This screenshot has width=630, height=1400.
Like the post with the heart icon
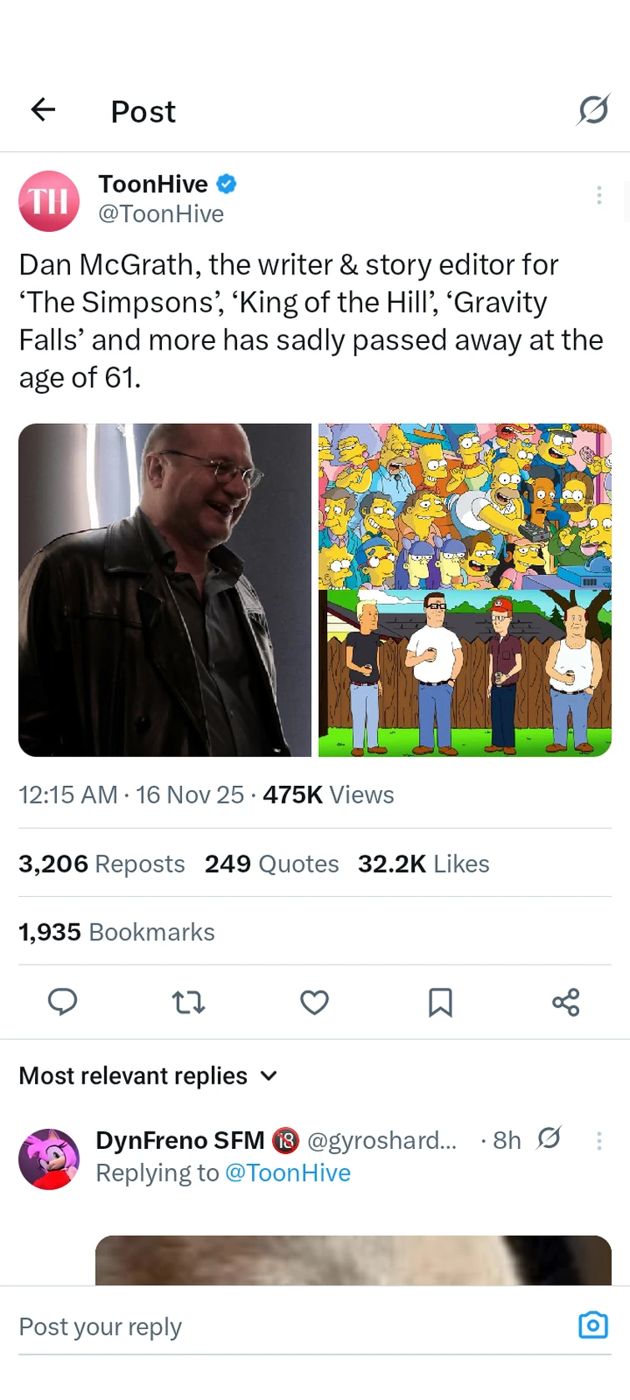click(x=314, y=1003)
